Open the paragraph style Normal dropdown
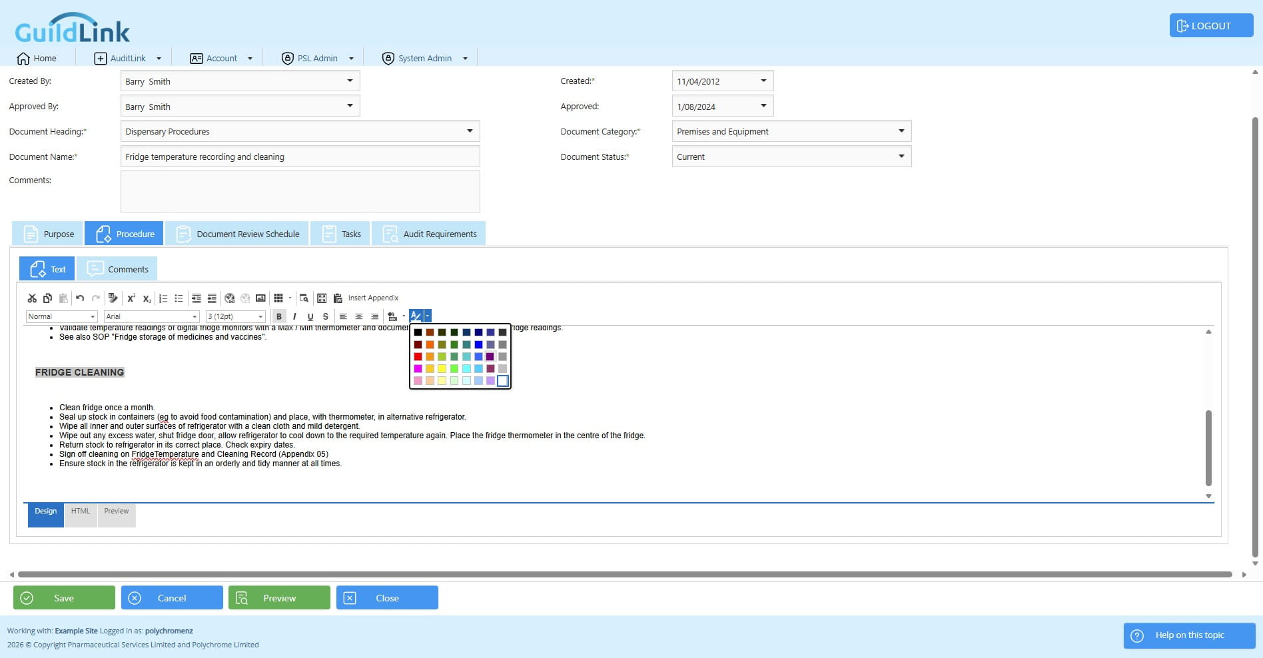This screenshot has width=1263, height=658. (62, 316)
